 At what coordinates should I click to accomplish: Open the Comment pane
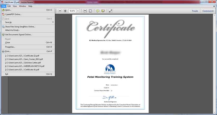[208, 11]
